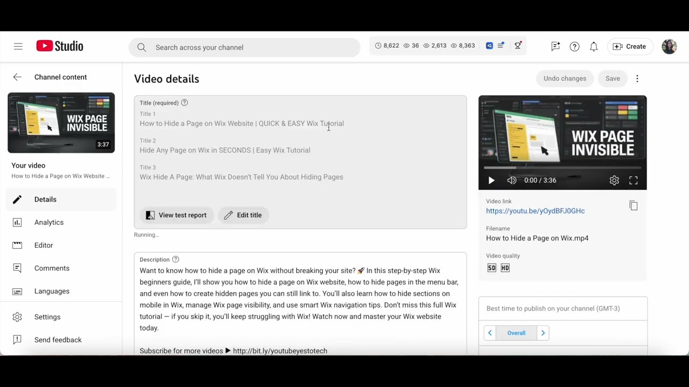Show help for Title (required)

click(x=184, y=103)
